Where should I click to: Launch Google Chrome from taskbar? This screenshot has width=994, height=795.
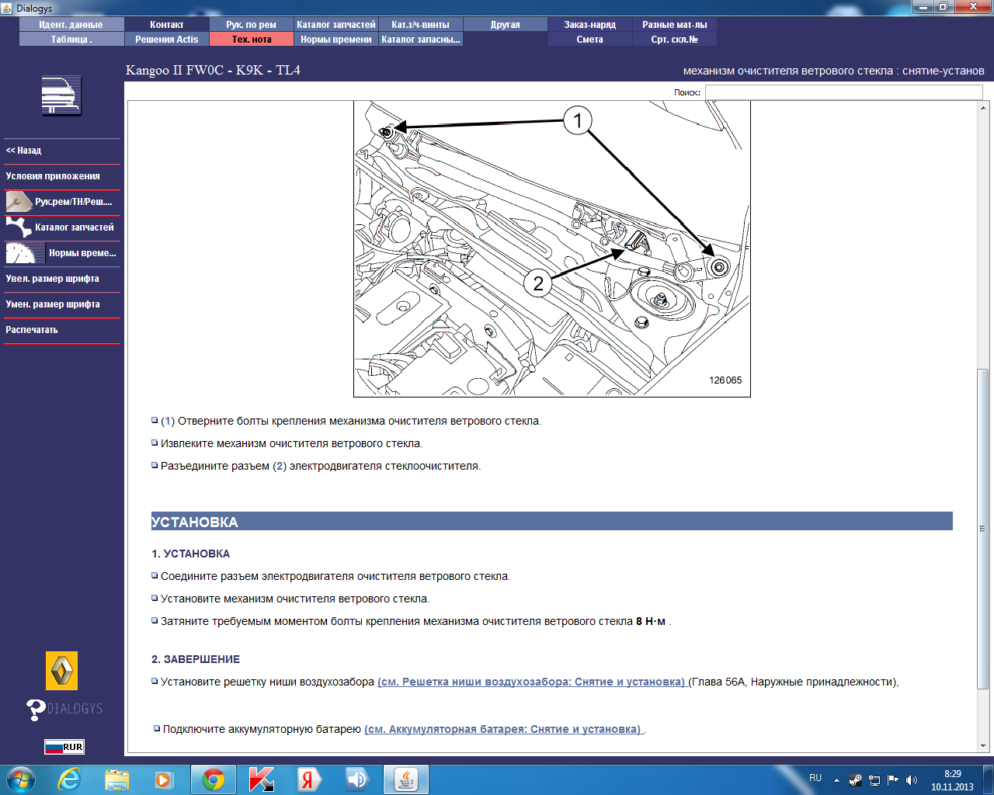(x=214, y=779)
